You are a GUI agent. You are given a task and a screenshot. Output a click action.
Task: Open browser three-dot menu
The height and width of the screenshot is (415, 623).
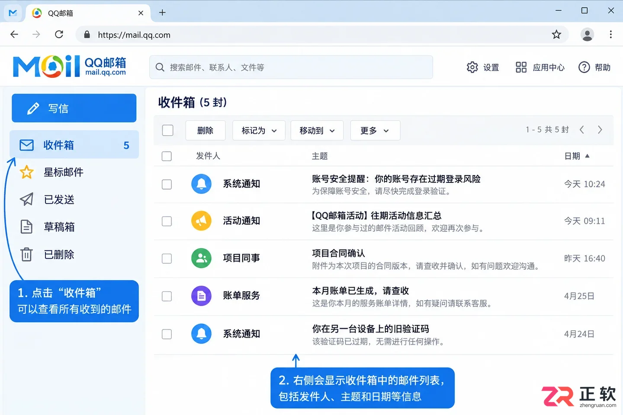point(611,35)
